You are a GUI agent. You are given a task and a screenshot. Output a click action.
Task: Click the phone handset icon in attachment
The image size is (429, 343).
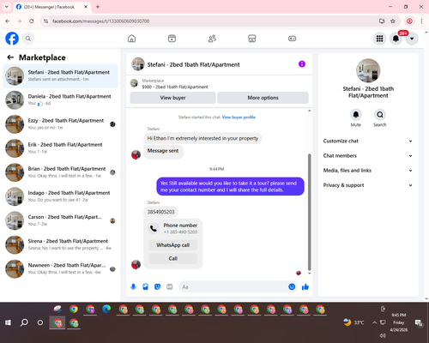(x=154, y=228)
